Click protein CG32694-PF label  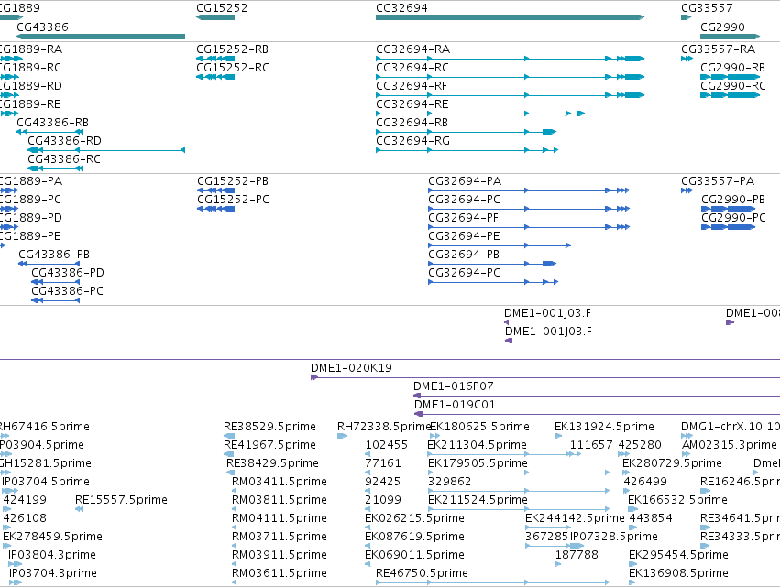(x=463, y=218)
